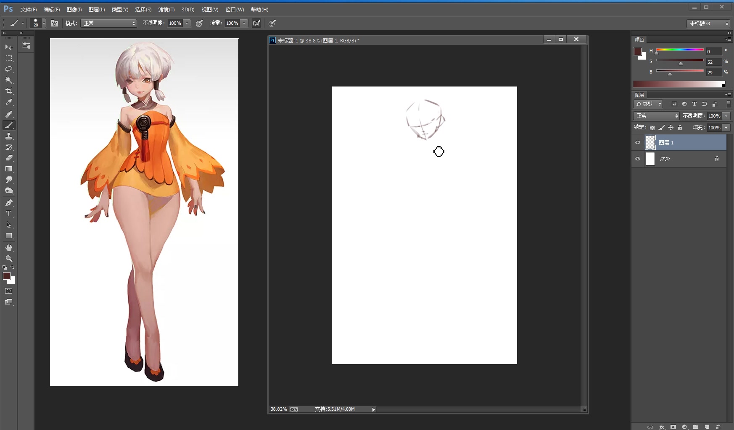Toggle lock image pixels brush icon
The height and width of the screenshot is (430, 734).
662,128
